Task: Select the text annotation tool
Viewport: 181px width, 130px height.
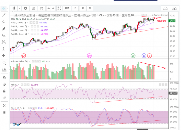Action: coord(4,35)
